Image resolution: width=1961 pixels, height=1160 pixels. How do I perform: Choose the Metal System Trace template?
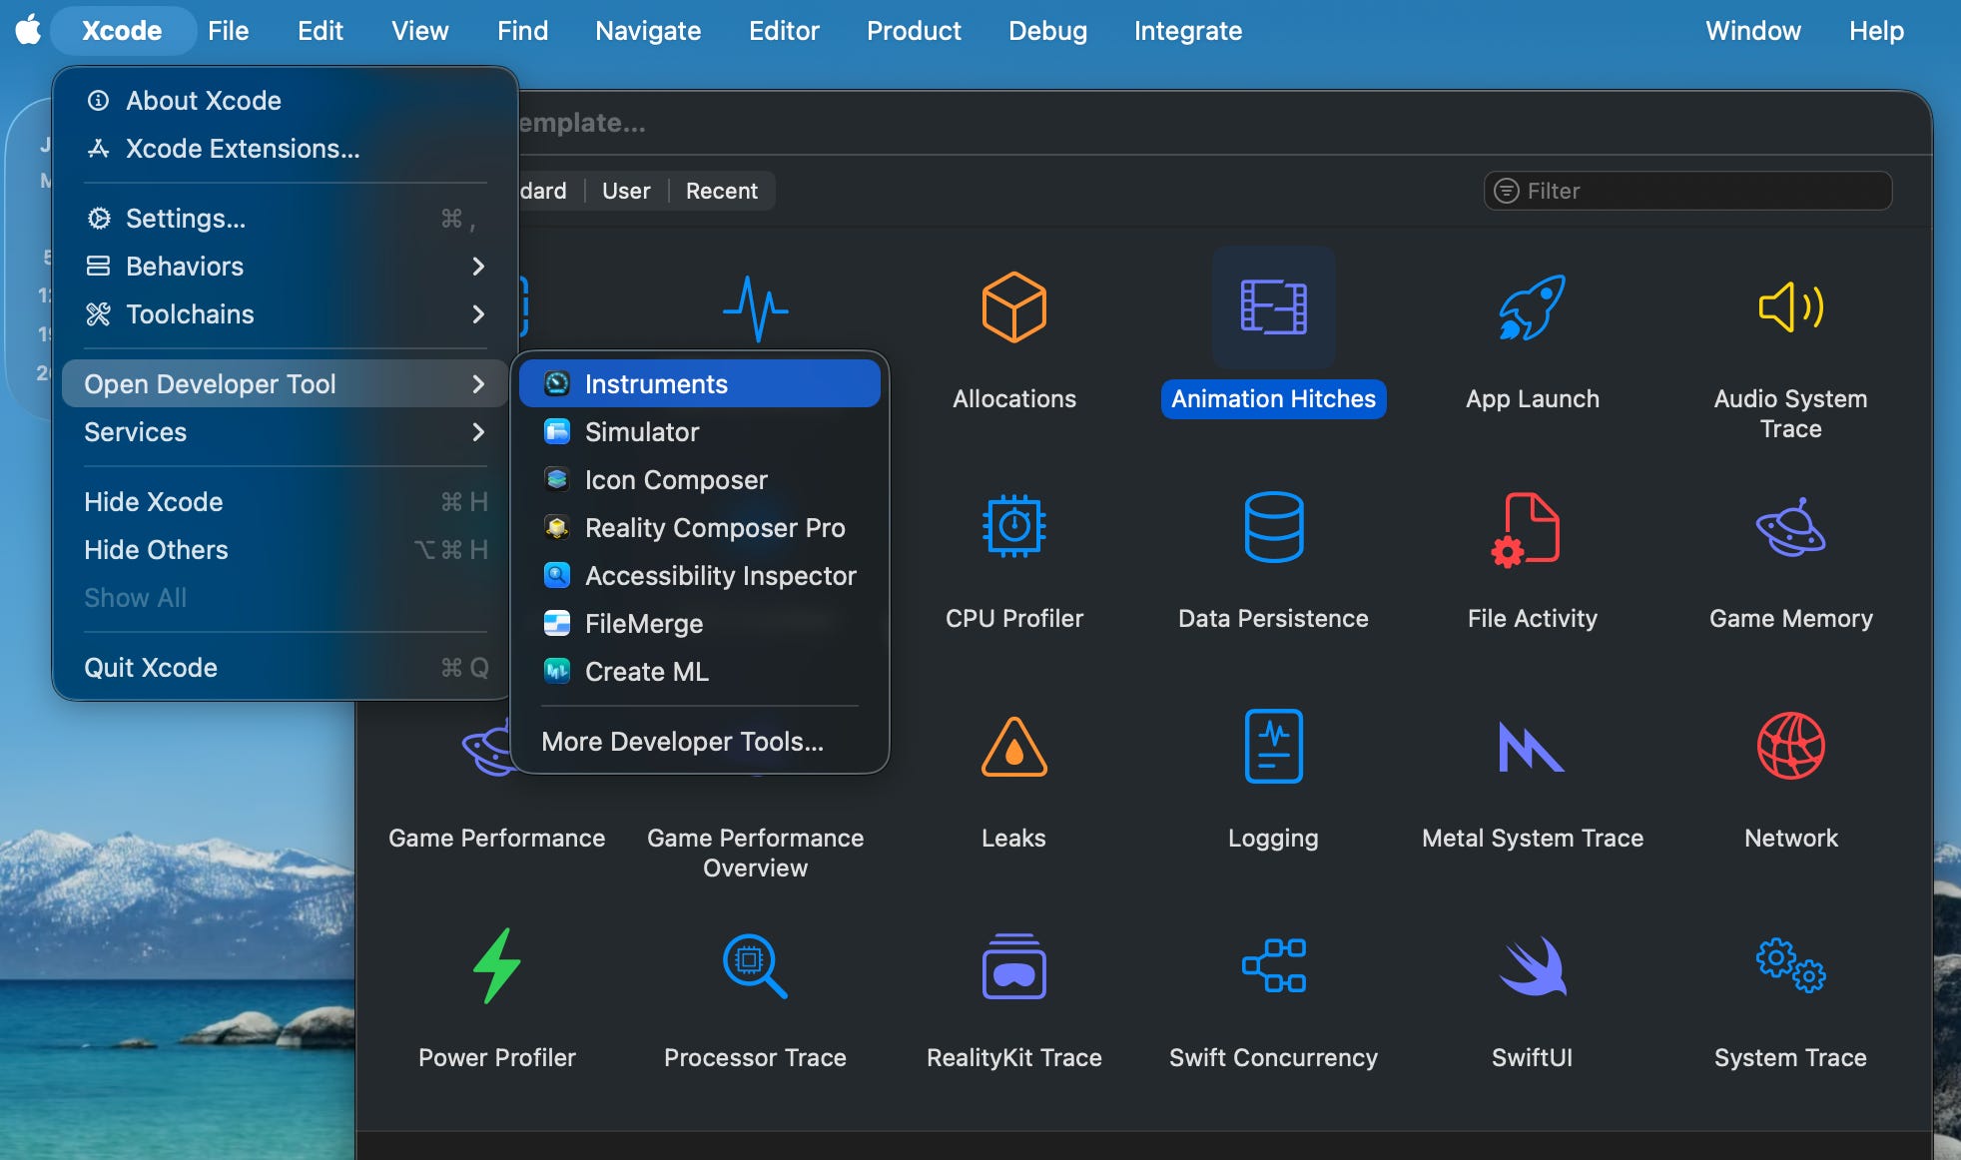pos(1532,747)
